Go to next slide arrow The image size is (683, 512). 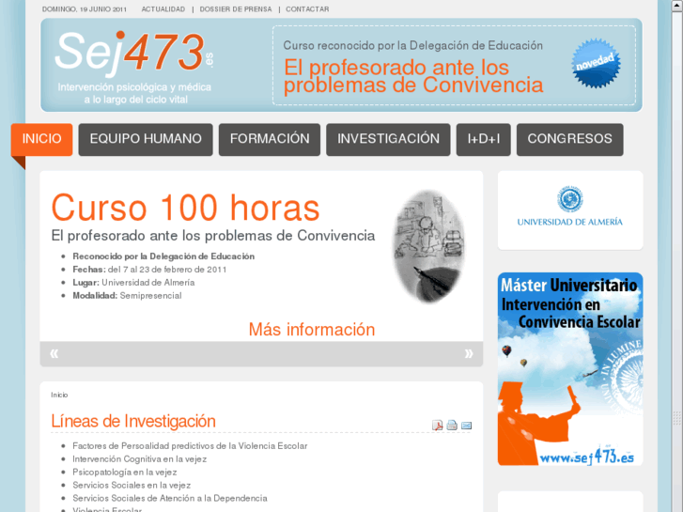click(469, 353)
